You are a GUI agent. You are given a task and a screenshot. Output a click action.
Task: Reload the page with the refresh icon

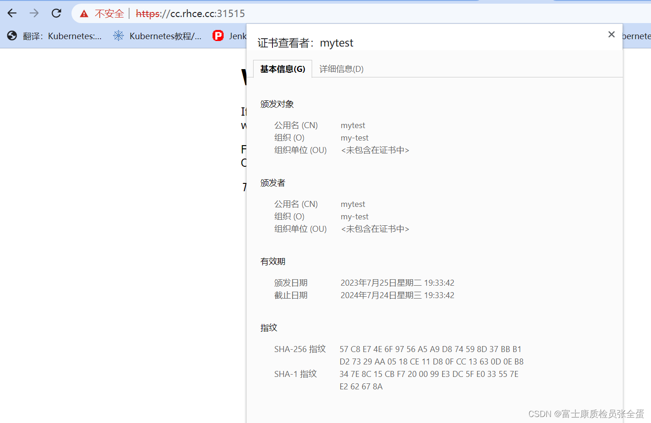click(56, 13)
